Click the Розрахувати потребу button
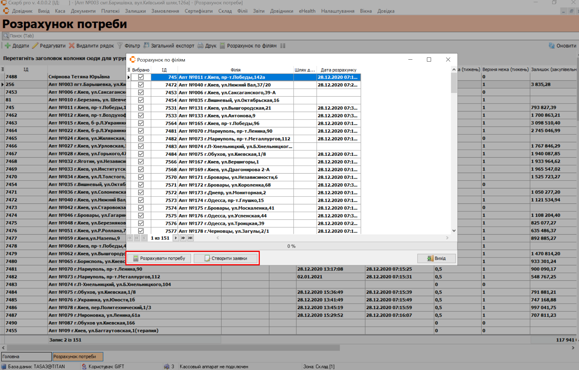This screenshot has height=370, width=579. click(x=159, y=258)
